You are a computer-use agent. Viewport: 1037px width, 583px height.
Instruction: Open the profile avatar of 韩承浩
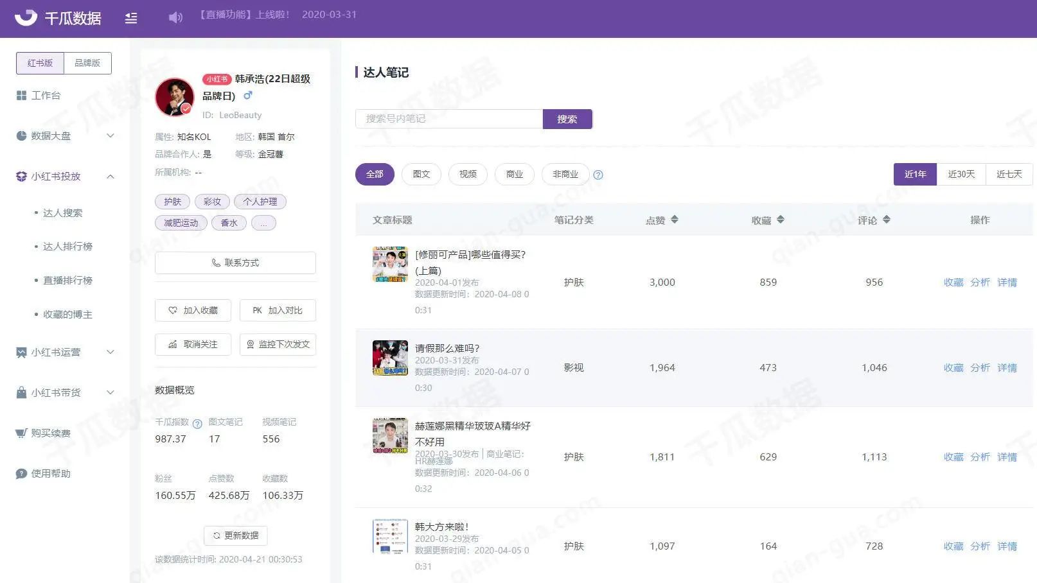175,97
